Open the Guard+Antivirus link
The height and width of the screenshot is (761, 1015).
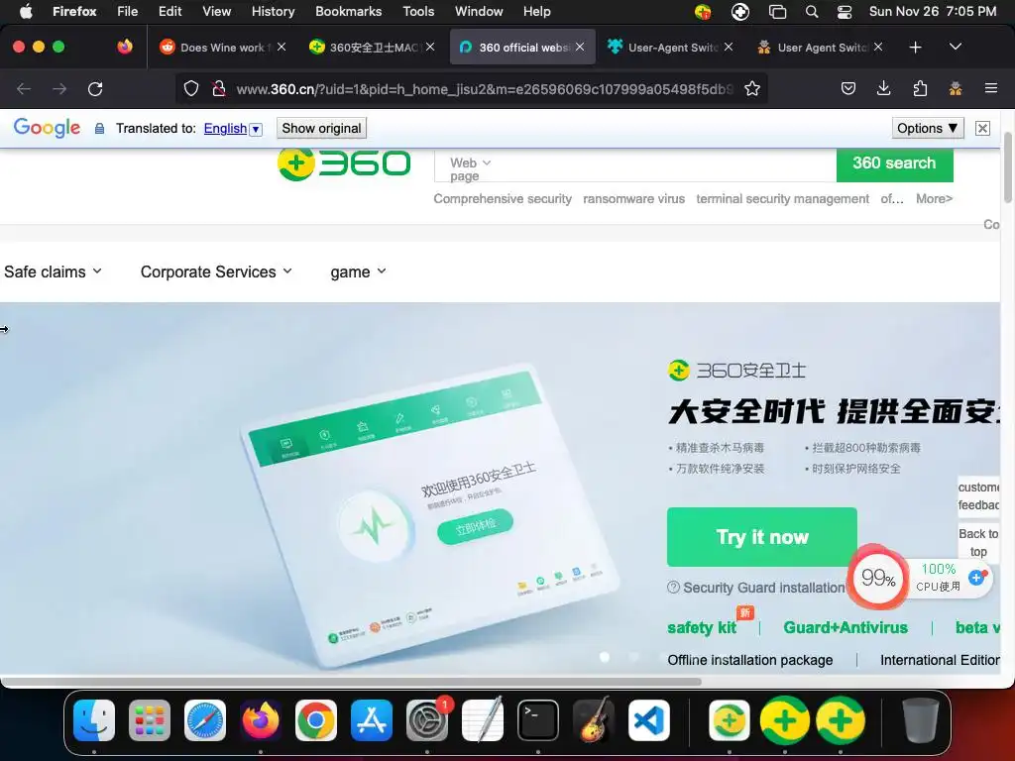pyautogui.click(x=846, y=627)
